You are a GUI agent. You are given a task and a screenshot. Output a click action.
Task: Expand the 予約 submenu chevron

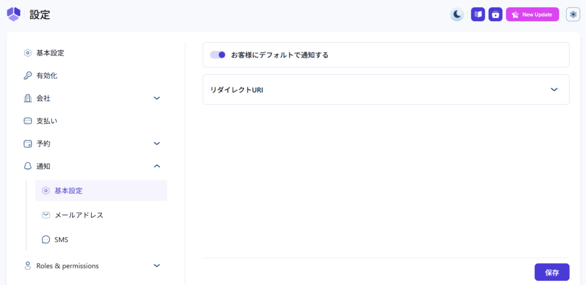coord(157,143)
